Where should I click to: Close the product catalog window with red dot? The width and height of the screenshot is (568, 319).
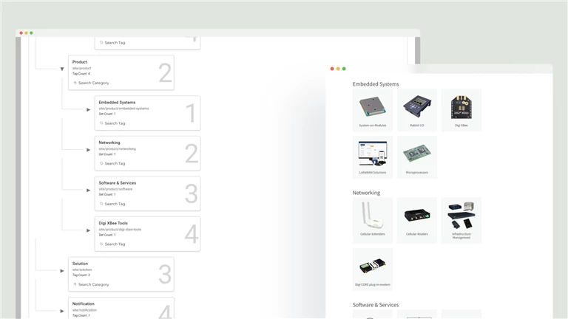click(x=332, y=69)
